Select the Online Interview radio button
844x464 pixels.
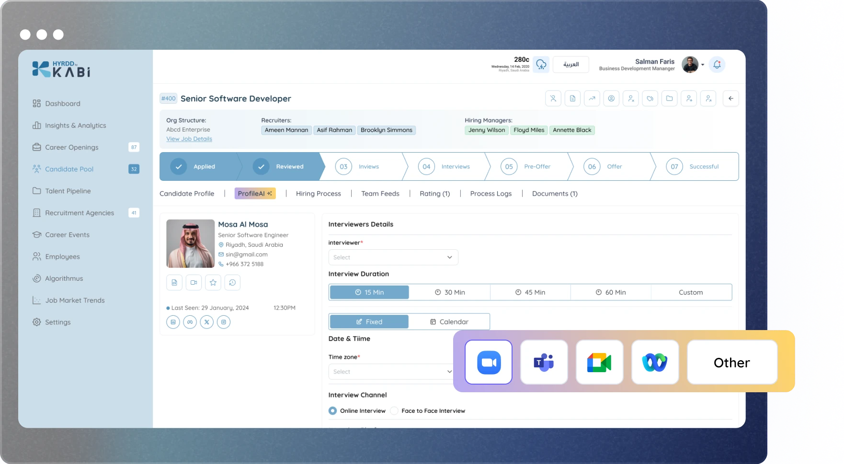[333, 411]
